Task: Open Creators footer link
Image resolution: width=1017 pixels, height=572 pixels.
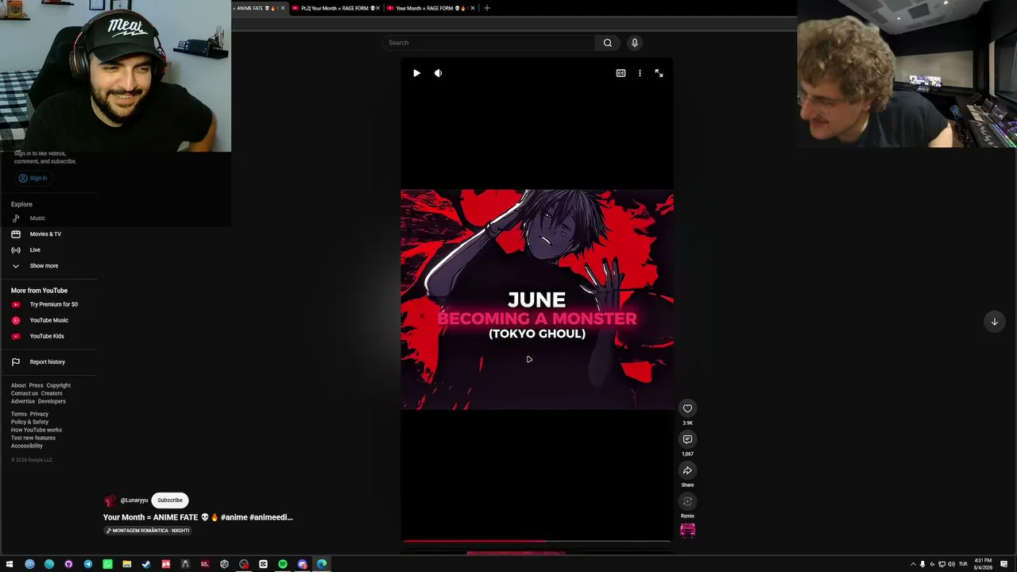Action: tap(52, 393)
